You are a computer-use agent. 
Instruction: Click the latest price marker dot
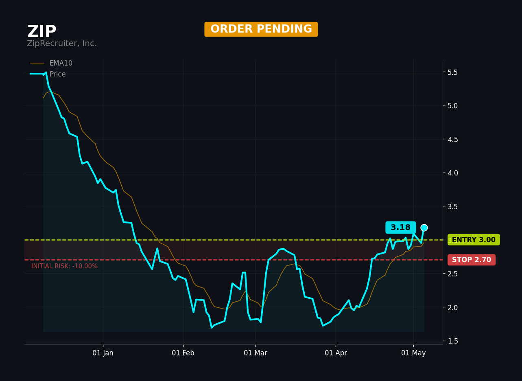tap(424, 228)
